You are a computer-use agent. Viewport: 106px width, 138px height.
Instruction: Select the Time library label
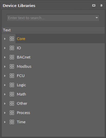coord(21,122)
